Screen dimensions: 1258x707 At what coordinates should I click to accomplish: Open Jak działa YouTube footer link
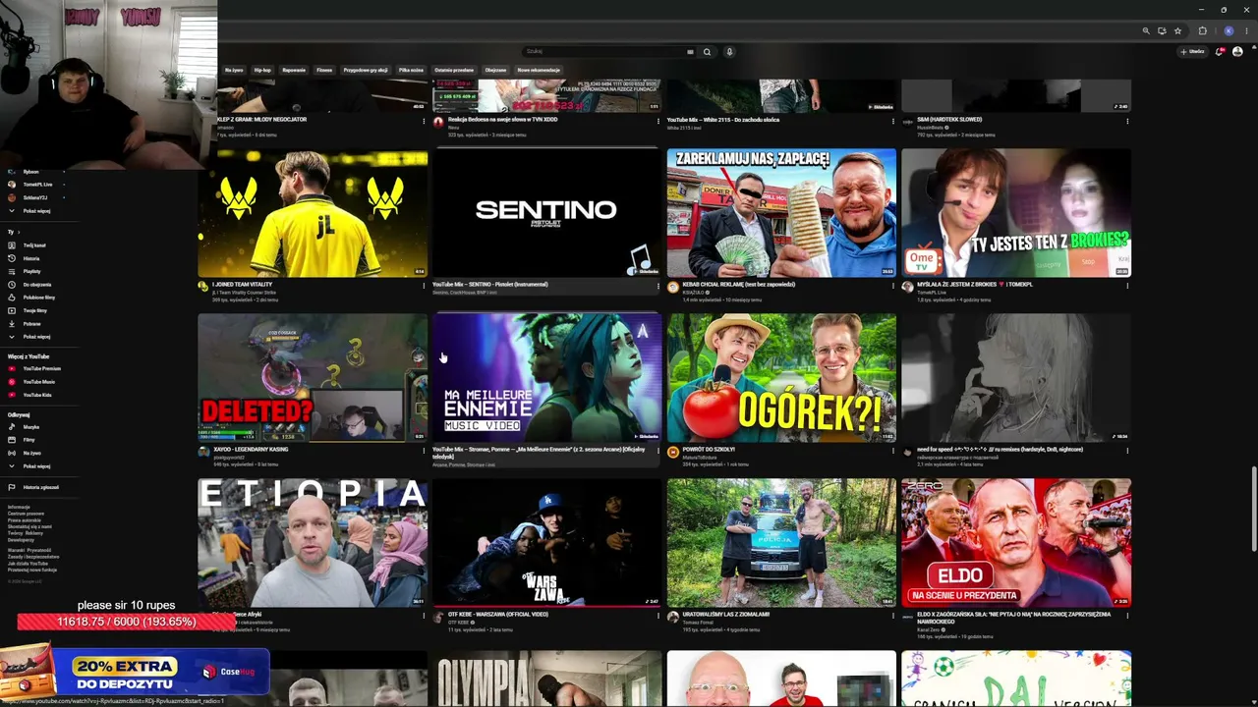(x=28, y=564)
